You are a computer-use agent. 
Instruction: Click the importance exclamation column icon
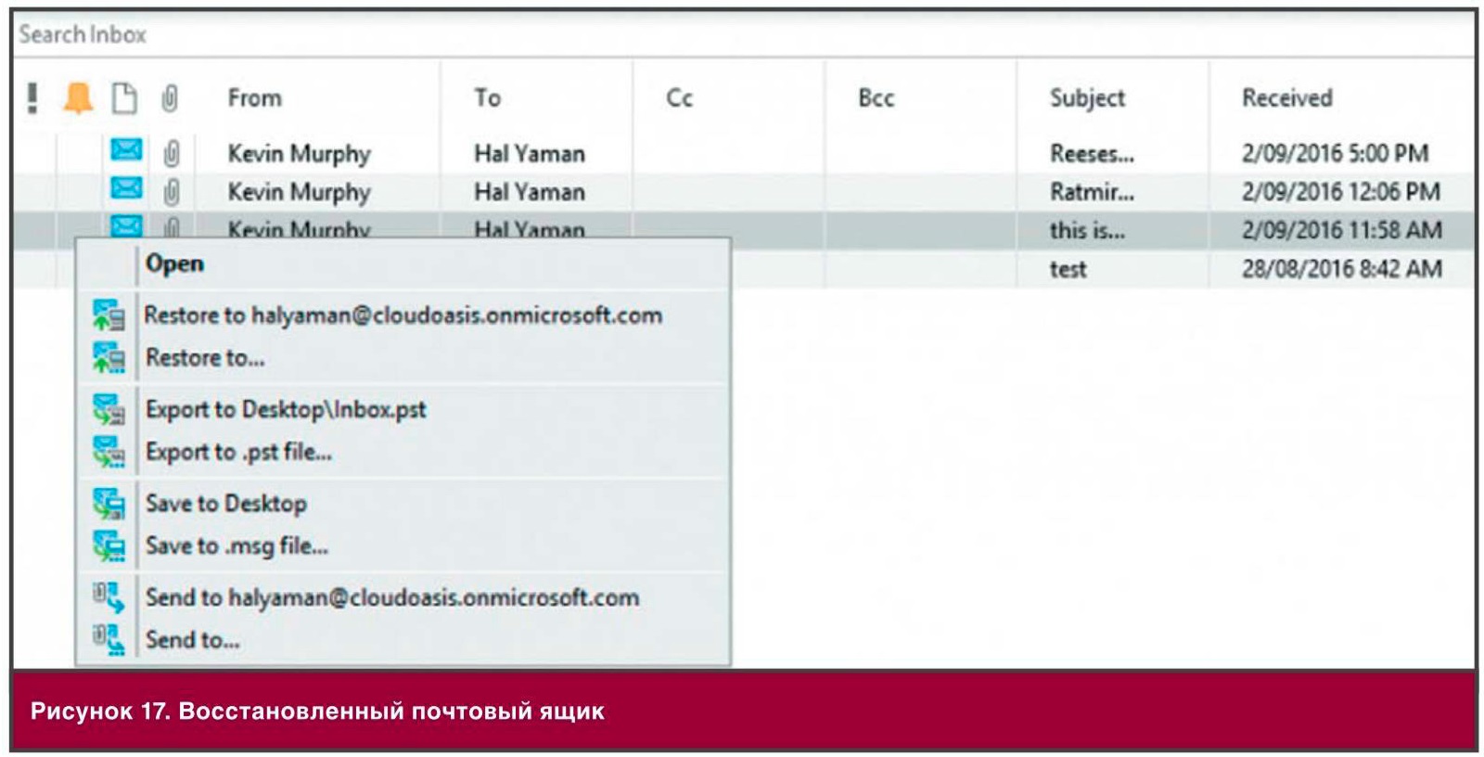click(32, 97)
